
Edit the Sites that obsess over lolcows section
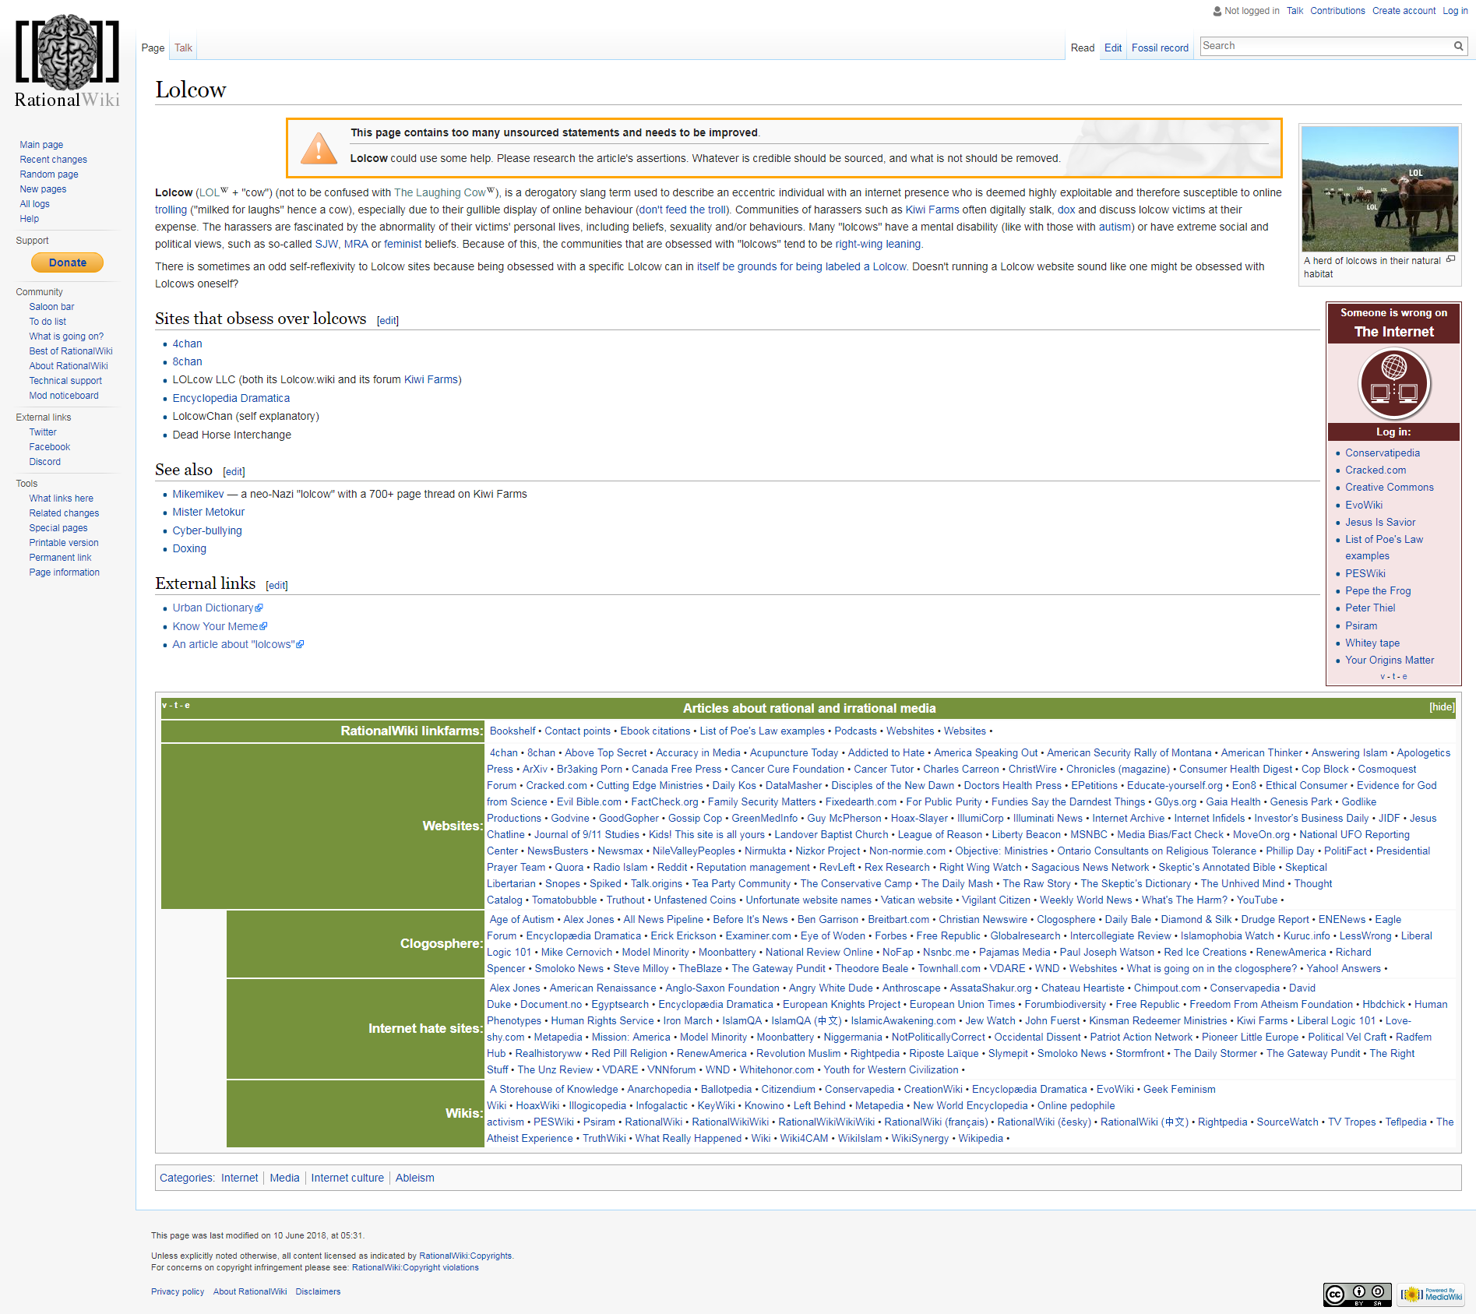point(387,320)
